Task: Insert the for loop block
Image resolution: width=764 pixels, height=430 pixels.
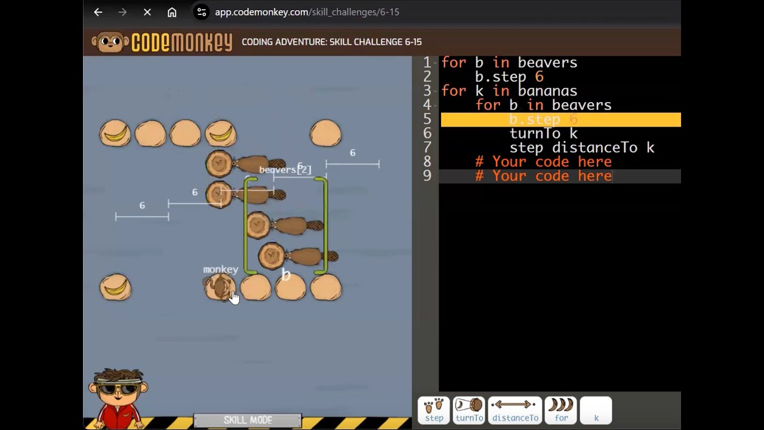Action: (561, 410)
